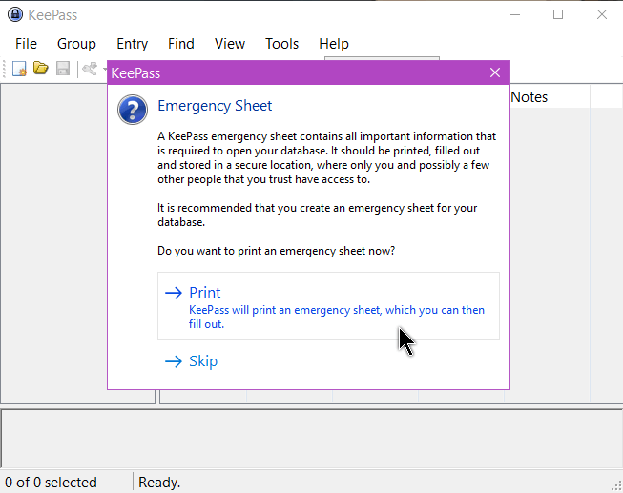Open the Tools menu
The image size is (623, 493).
click(281, 44)
